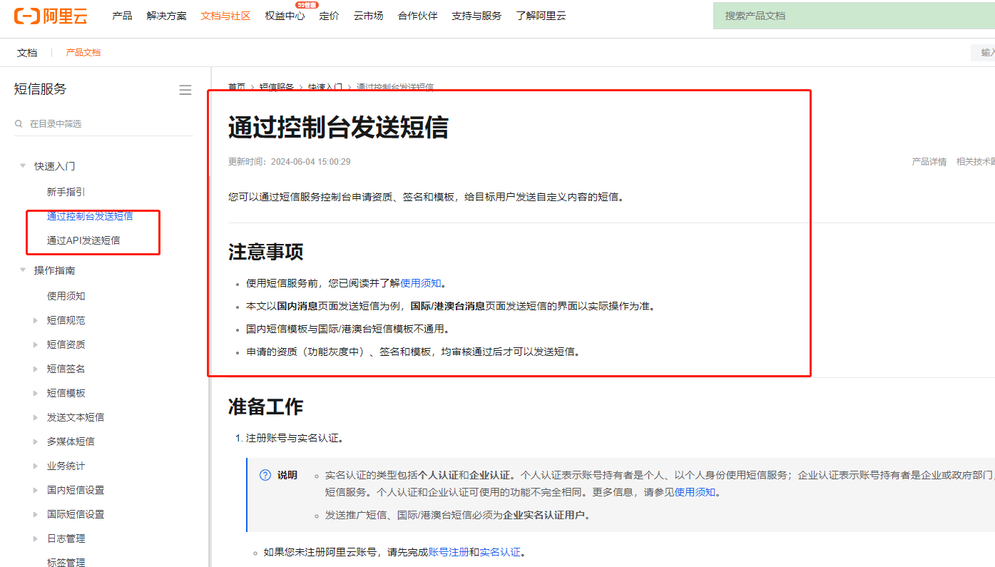Expand the 日志管理 tree node
995x567 pixels.
[x=36, y=538]
